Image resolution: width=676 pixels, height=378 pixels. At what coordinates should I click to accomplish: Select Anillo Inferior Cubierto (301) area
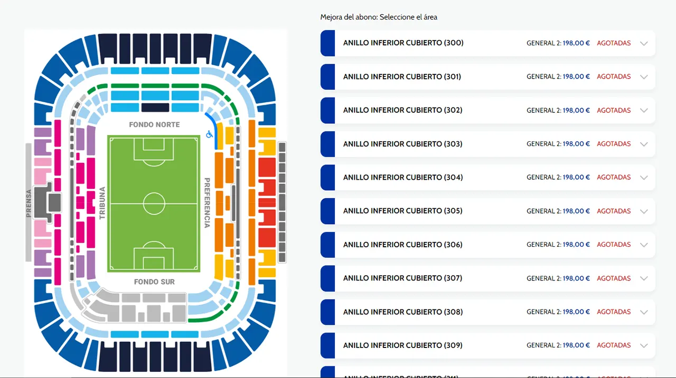point(402,76)
